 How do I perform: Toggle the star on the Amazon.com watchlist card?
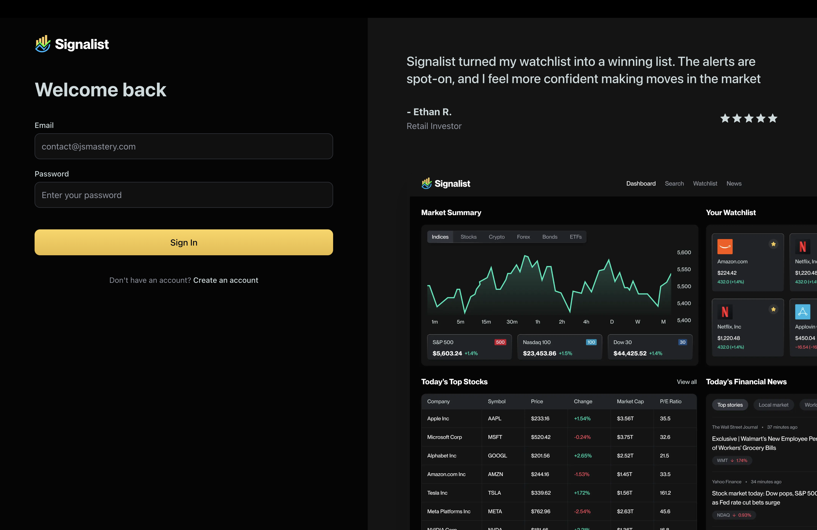773,244
